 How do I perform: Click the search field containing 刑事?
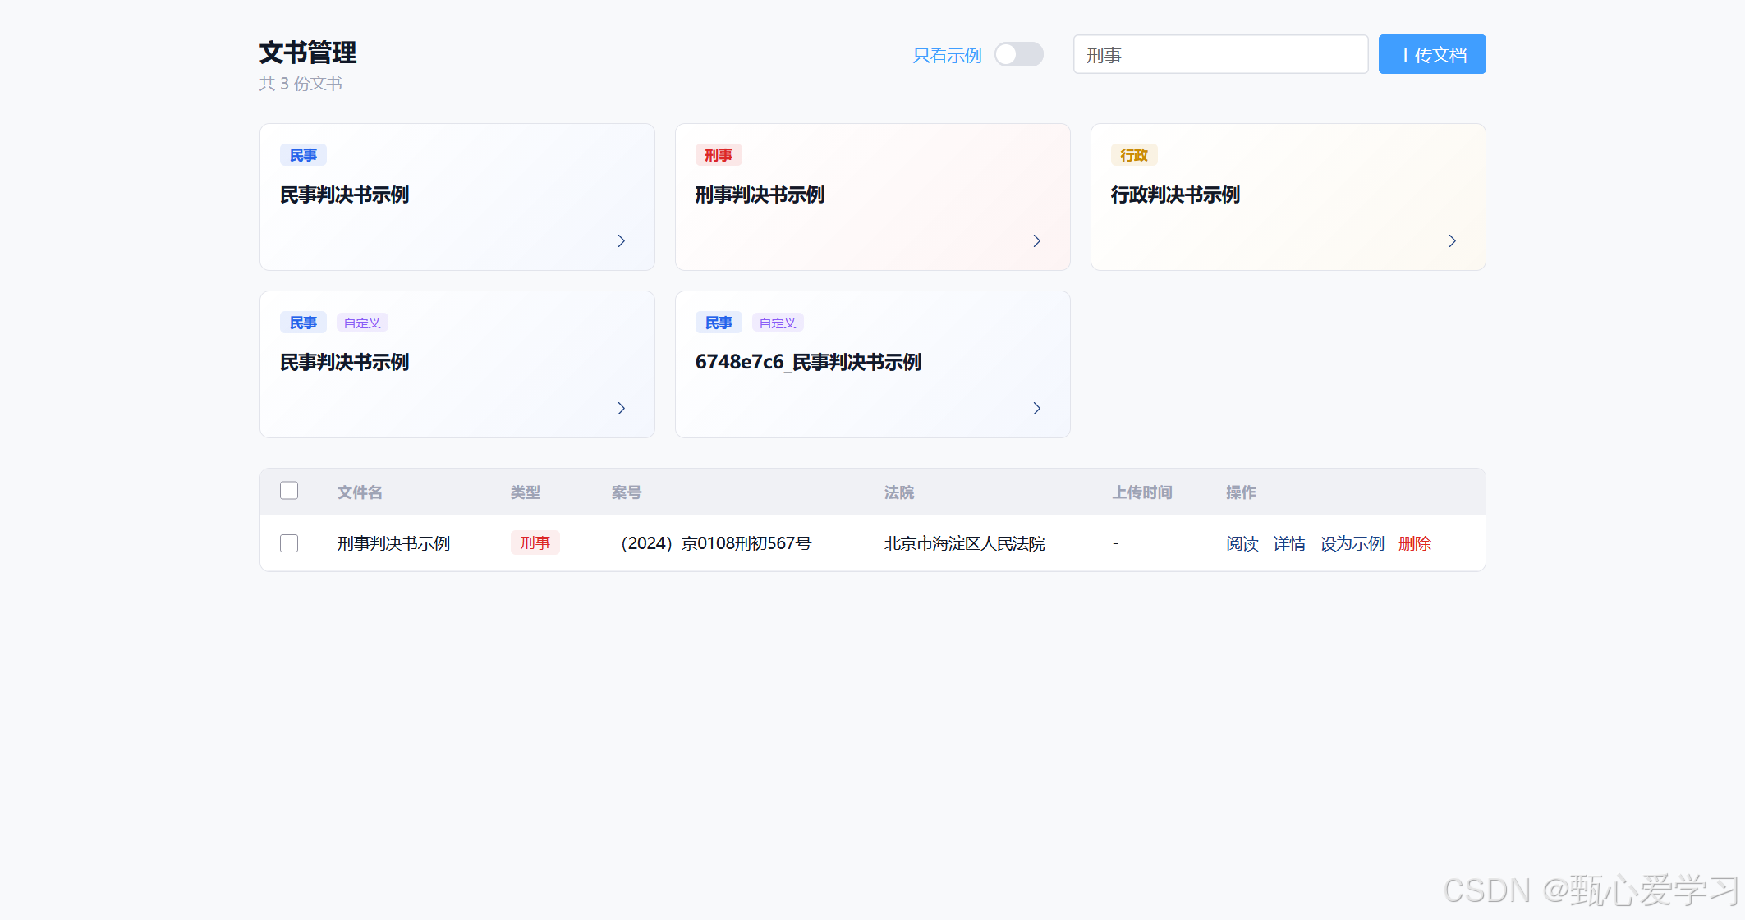pos(1219,54)
